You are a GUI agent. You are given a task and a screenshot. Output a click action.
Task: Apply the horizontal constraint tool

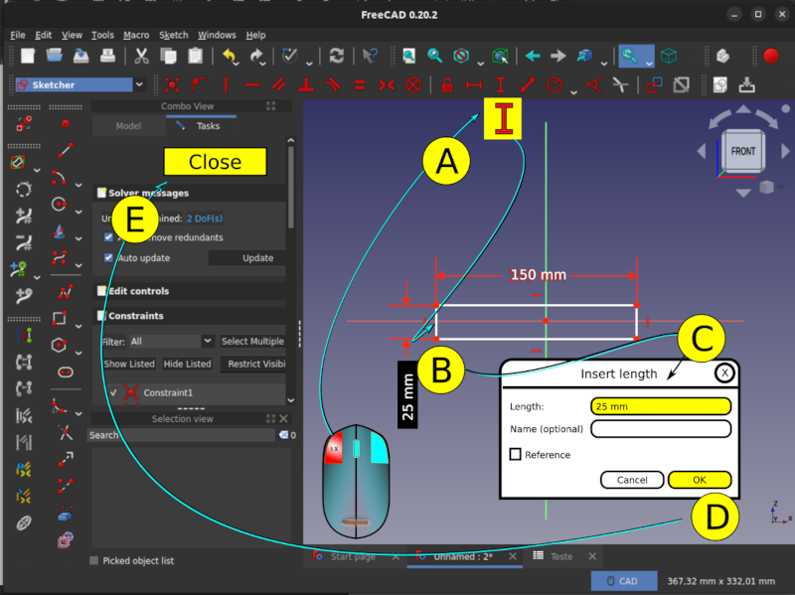pyautogui.click(x=252, y=84)
